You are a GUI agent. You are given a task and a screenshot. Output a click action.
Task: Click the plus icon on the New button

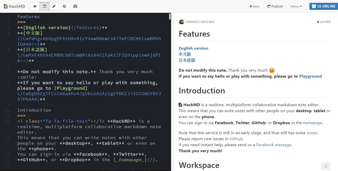[x=251, y=6]
